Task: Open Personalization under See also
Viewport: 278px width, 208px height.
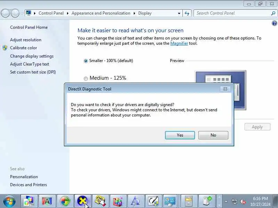Action: (24, 177)
